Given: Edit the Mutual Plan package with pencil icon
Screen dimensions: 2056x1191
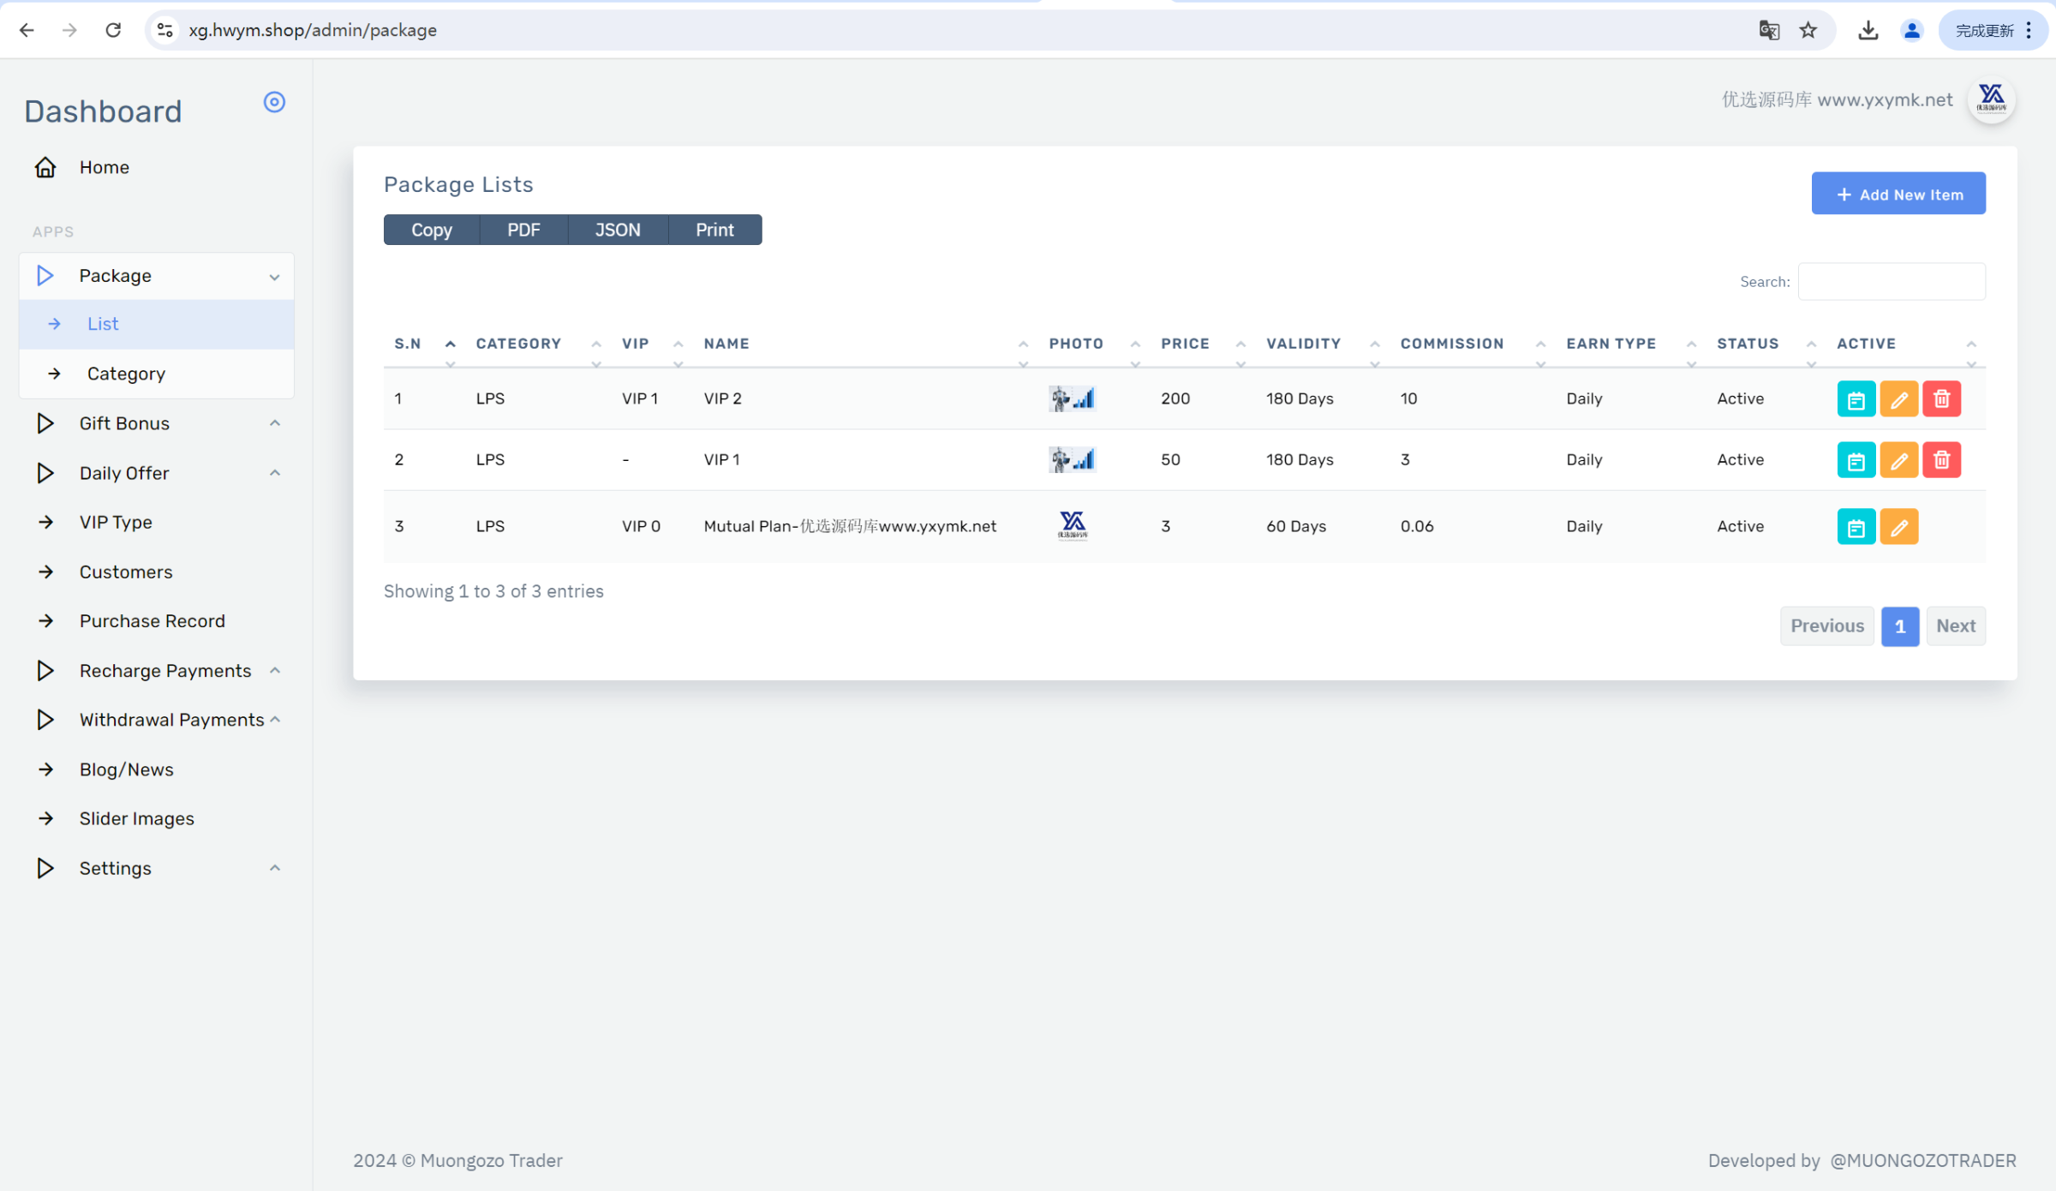Looking at the screenshot, I should click(x=1898, y=527).
